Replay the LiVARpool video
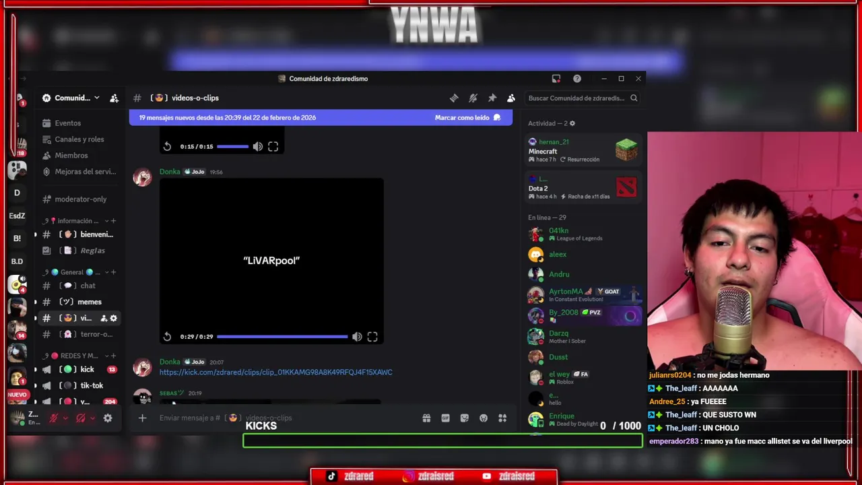This screenshot has width=862, height=485. (x=167, y=337)
